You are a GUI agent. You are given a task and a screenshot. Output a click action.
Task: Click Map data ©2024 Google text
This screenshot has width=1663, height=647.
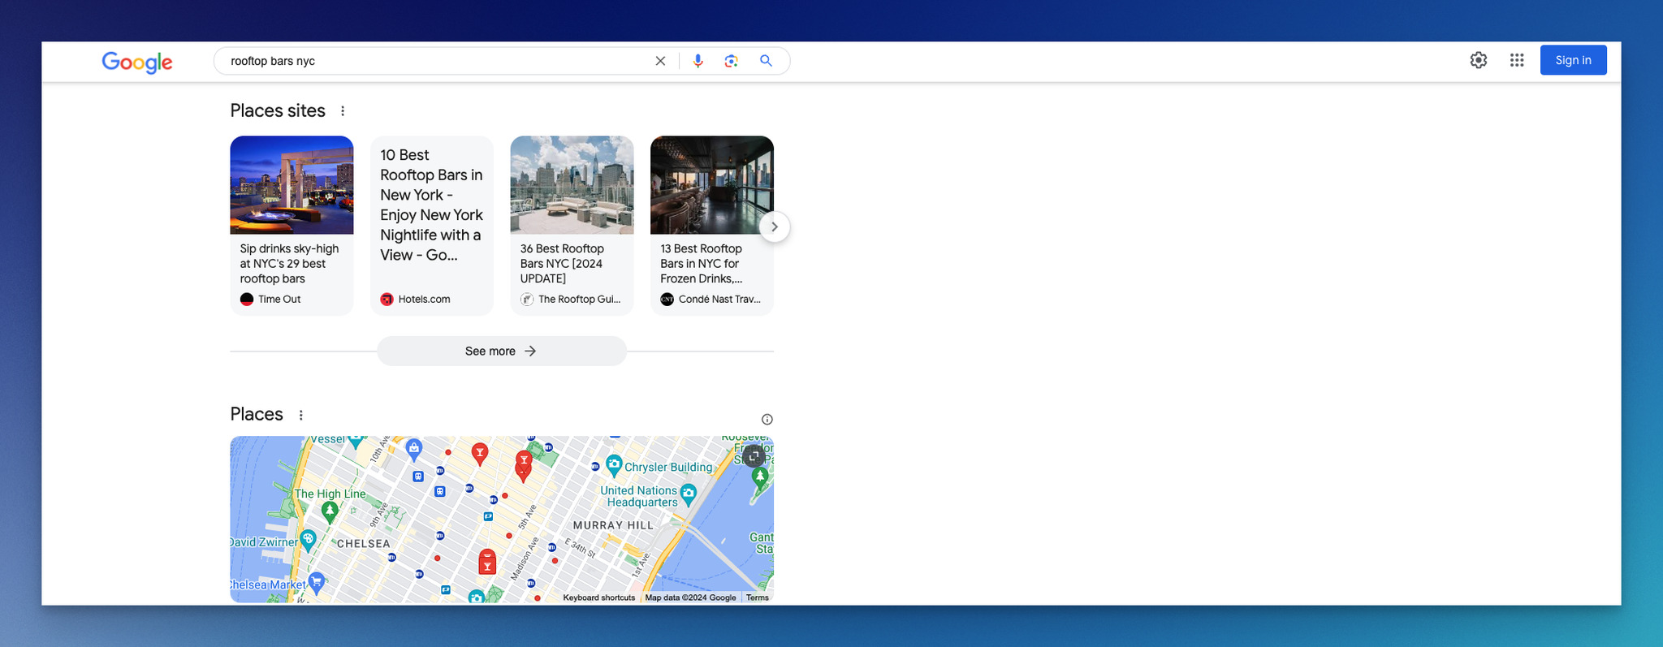click(690, 597)
